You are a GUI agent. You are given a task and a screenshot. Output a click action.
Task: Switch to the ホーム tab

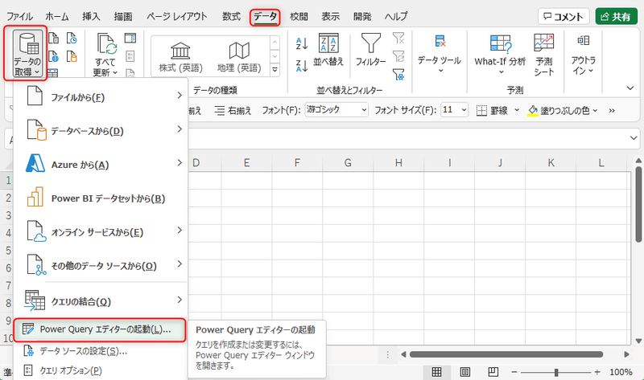coord(56,16)
